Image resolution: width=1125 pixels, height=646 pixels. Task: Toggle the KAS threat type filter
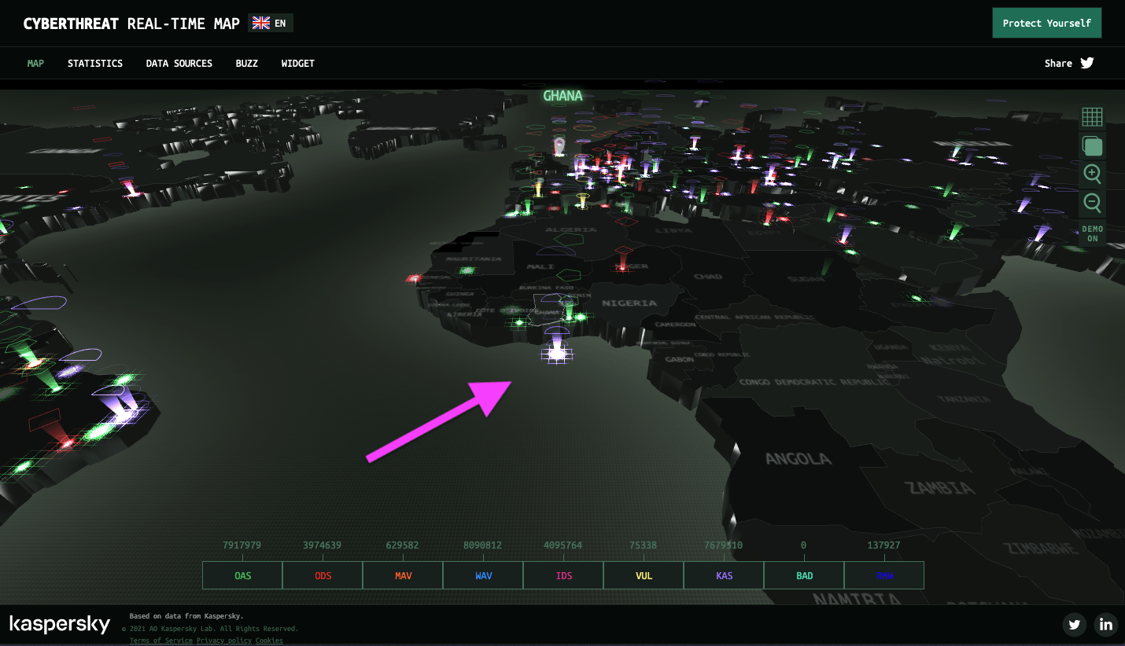[x=724, y=575]
